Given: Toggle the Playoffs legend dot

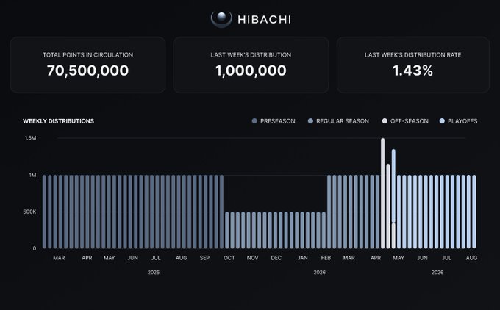Looking at the screenshot, I should [x=442, y=121].
